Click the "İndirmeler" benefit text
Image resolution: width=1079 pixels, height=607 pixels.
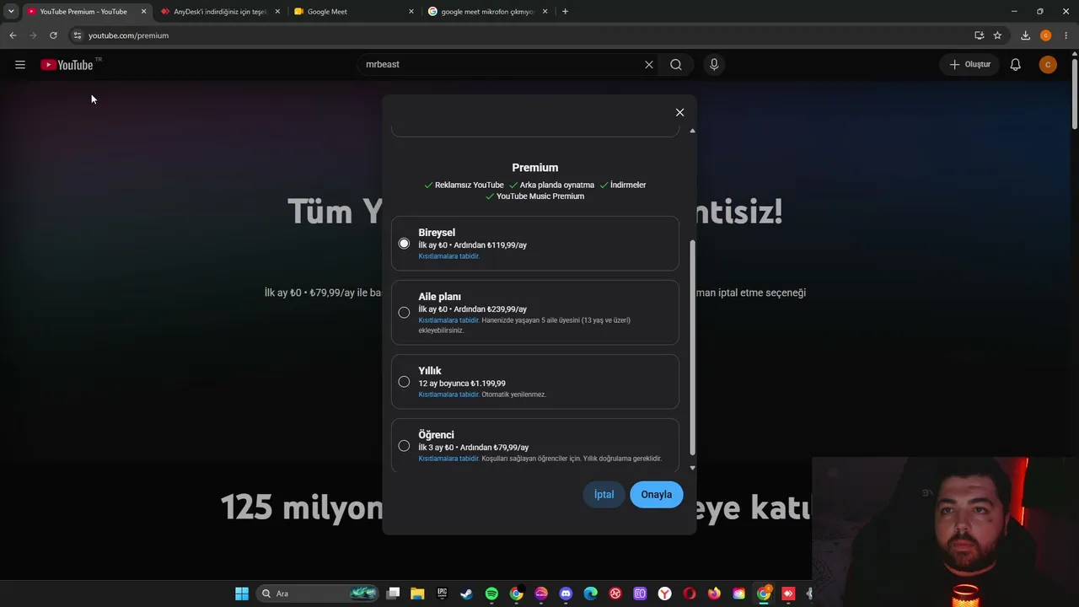[628, 185]
